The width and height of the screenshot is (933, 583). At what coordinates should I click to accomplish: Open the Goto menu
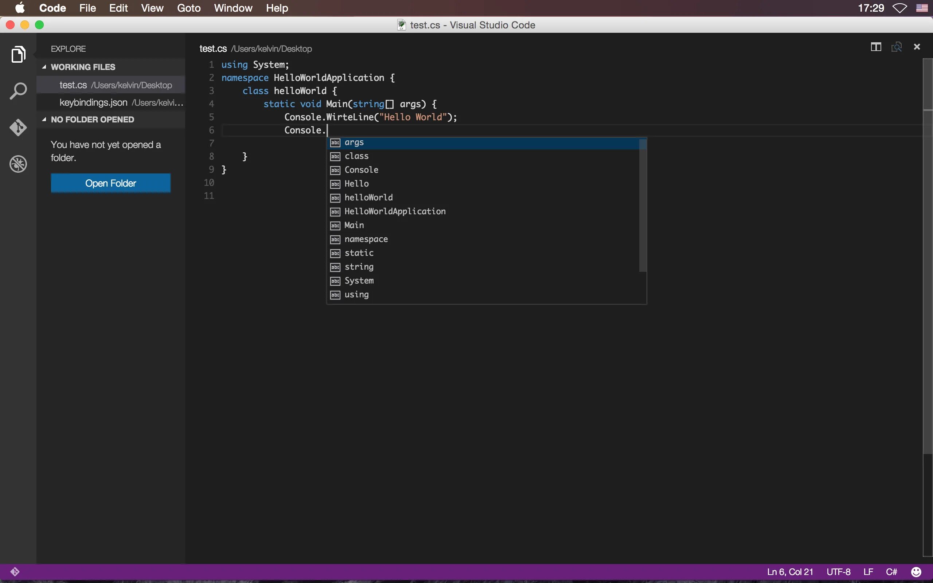tap(188, 8)
